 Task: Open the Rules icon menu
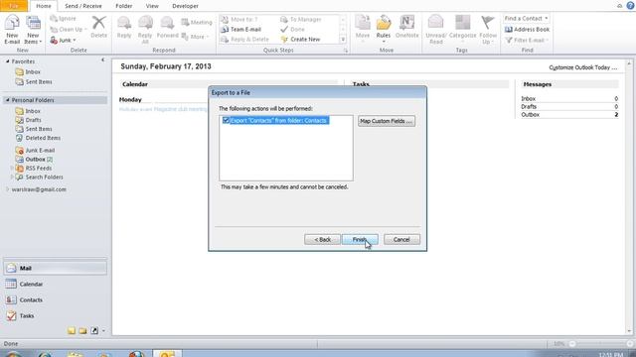pos(384,29)
